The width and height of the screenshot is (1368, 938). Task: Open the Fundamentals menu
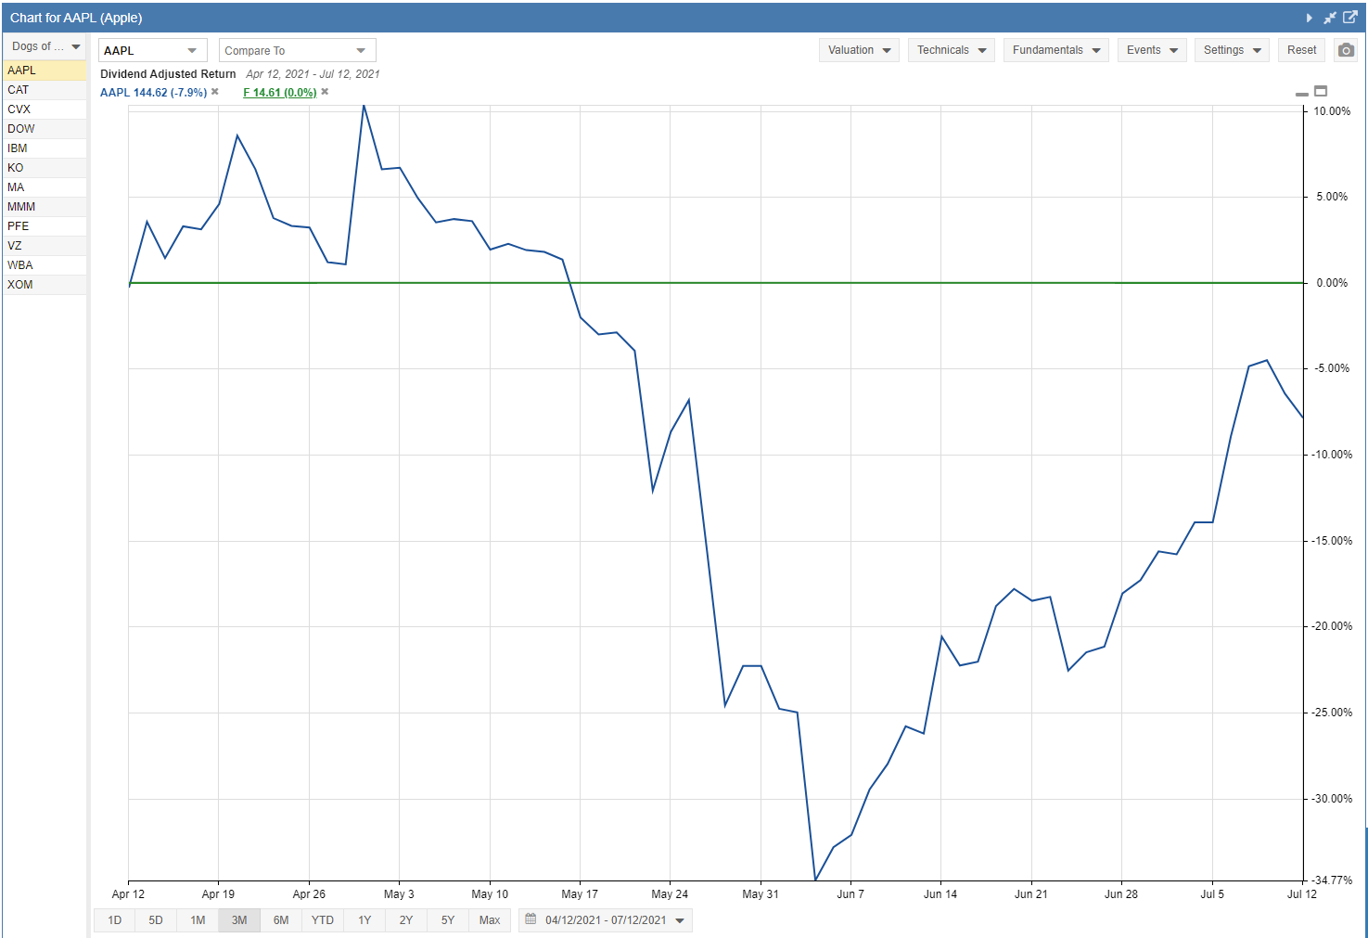tap(1055, 50)
